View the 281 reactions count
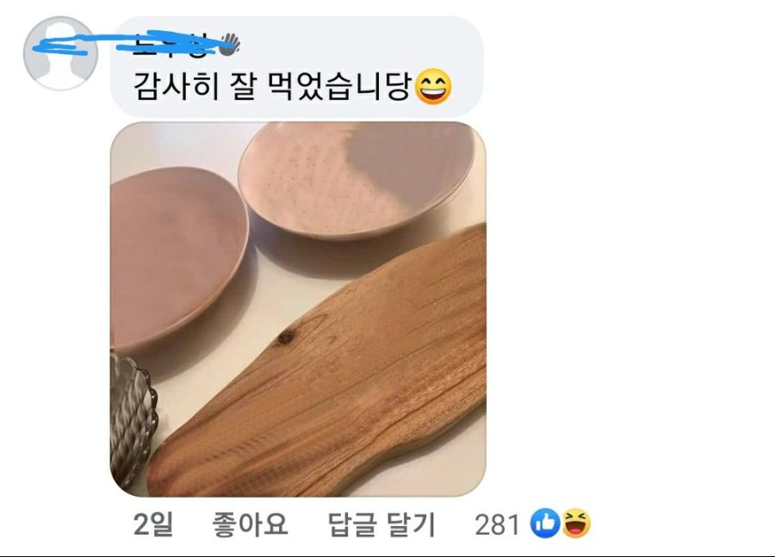Viewport: 775px width, 557px height. 497,524
